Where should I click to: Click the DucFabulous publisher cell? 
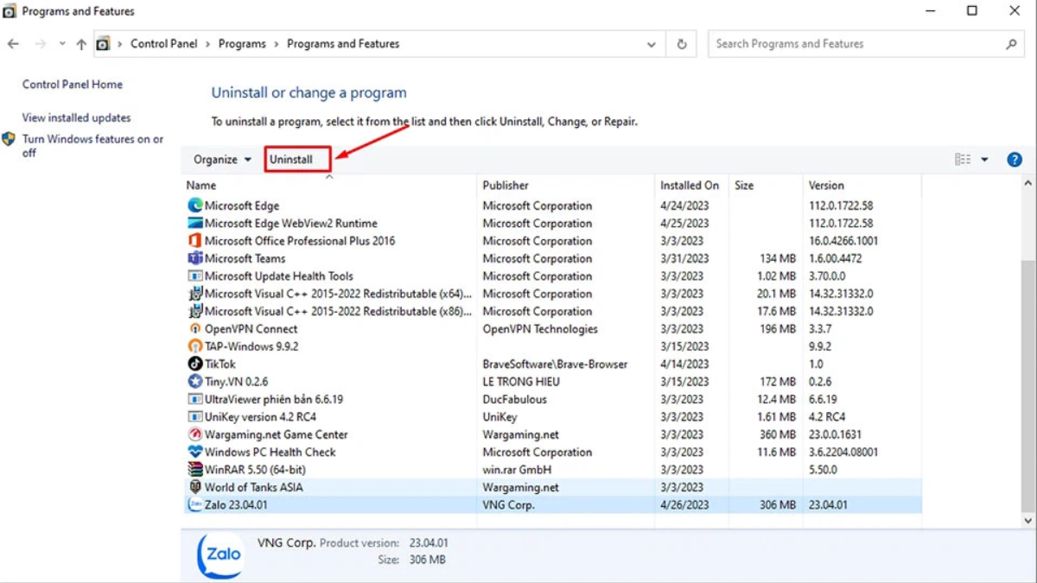click(x=515, y=399)
